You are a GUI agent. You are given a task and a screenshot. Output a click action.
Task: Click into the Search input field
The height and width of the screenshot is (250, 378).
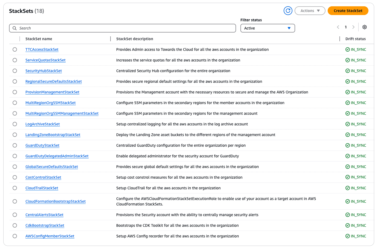click(123, 28)
